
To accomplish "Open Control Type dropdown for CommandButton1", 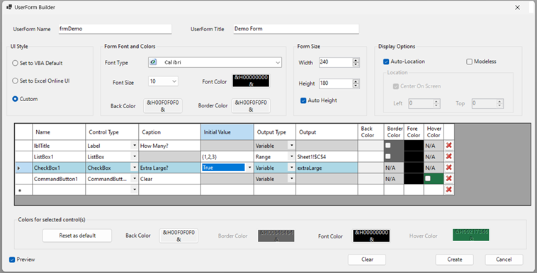I will click(135, 178).
